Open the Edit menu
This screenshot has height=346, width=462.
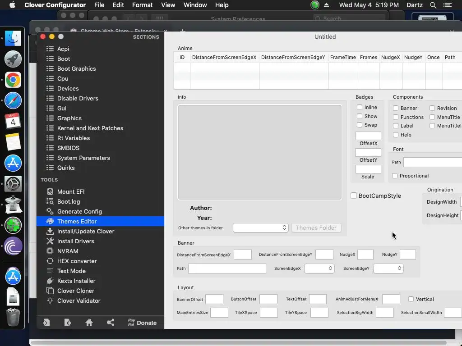pos(118,5)
